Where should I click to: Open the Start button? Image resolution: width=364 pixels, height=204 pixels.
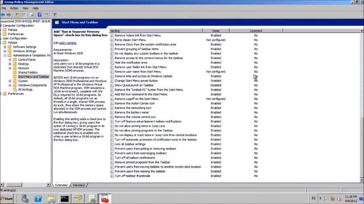7,199
